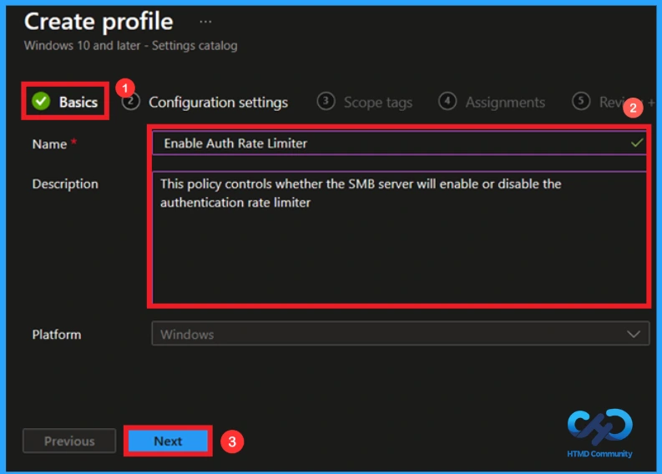Click the circled number 4 step icon

(447, 101)
